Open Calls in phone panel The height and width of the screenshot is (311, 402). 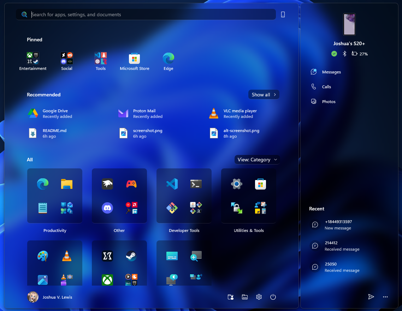(x=321, y=86)
